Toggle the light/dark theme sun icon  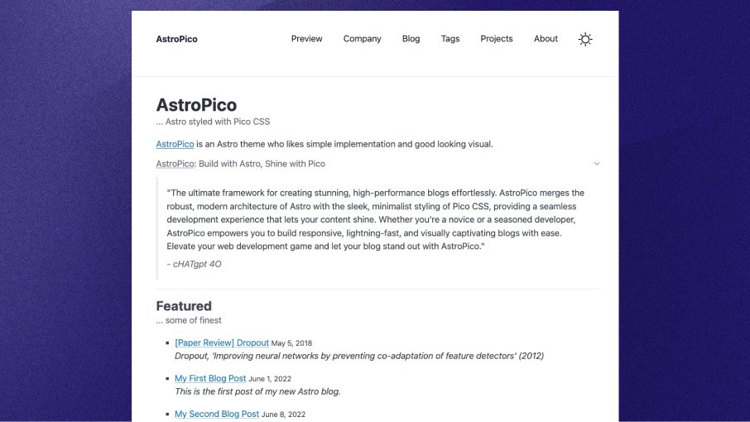coord(585,39)
